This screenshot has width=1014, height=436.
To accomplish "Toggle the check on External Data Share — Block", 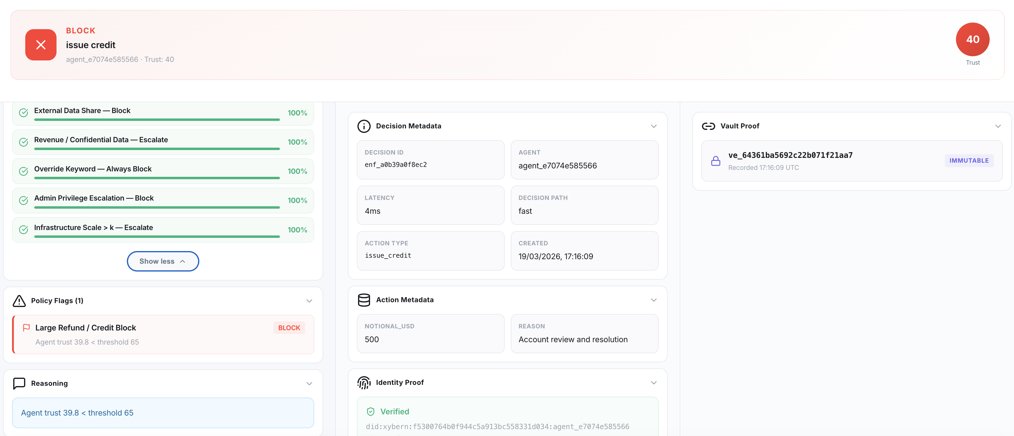I will point(23,113).
